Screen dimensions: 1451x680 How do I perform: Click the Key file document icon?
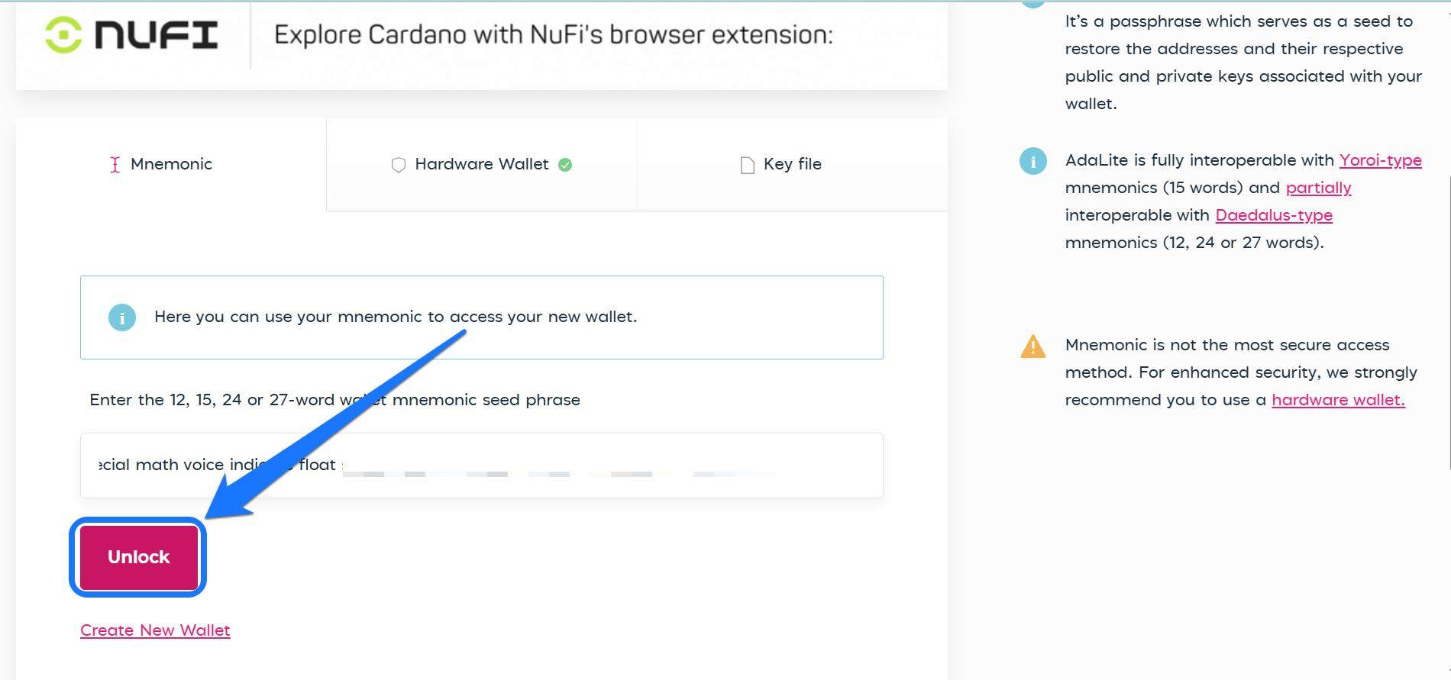[748, 165]
